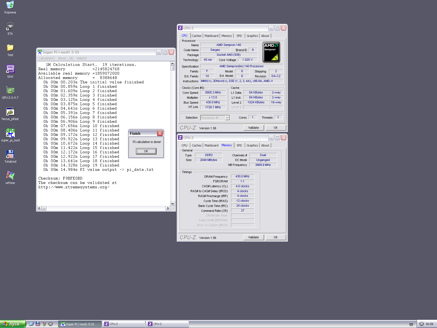Select About tab in upper CPU-Z window
The height and width of the screenshot is (328, 437).
point(265,36)
